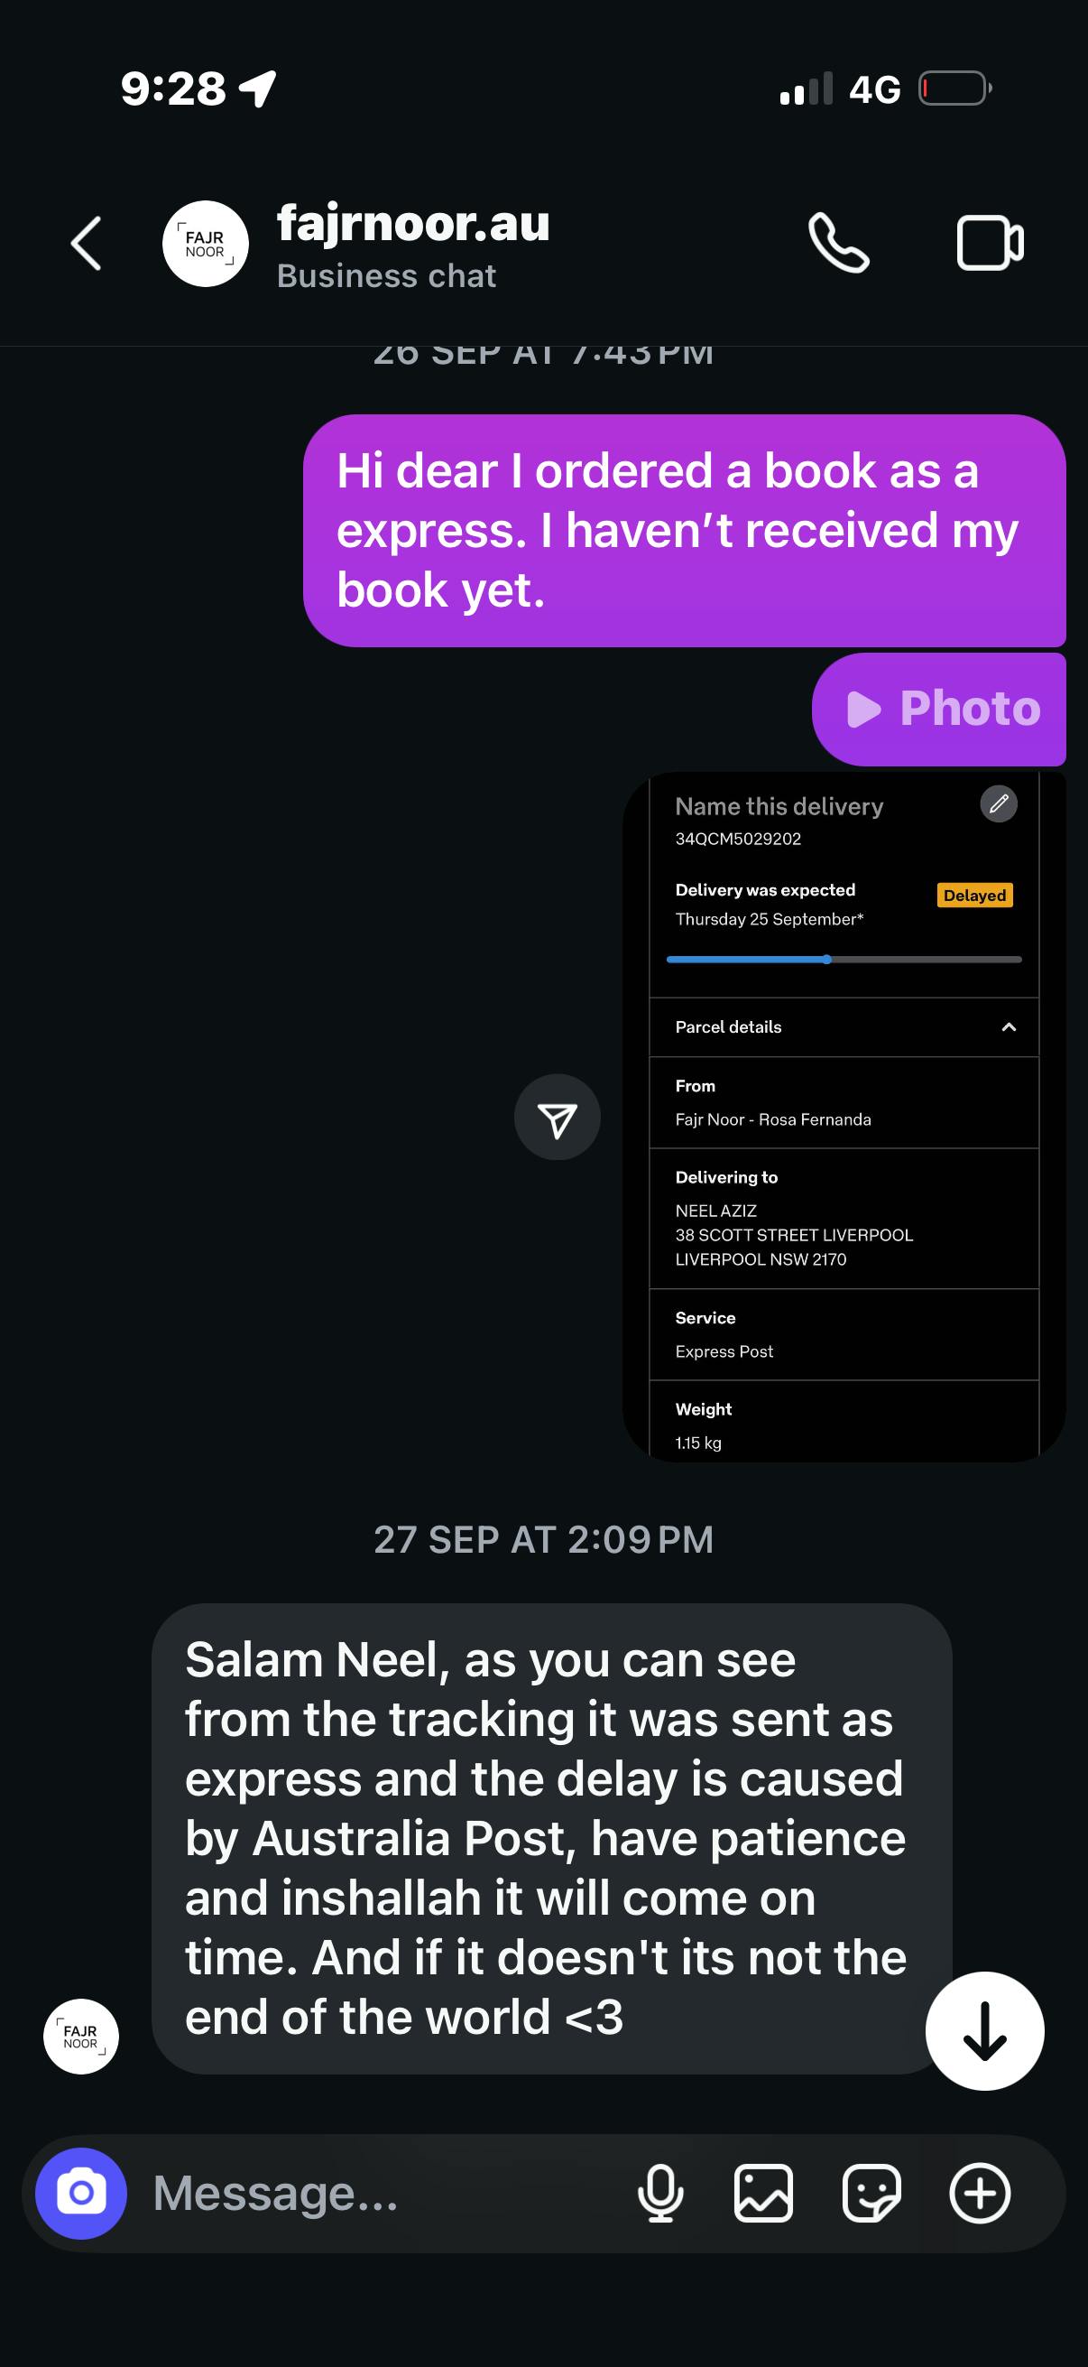Open the fajrnoor.au profile avatar in header
This screenshot has height=2367, width=1088.
pyautogui.click(x=205, y=244)
